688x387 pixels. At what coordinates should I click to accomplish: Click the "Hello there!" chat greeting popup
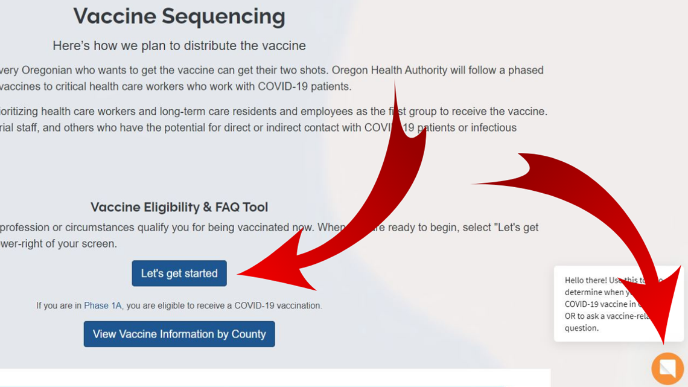tap(619, 304)
